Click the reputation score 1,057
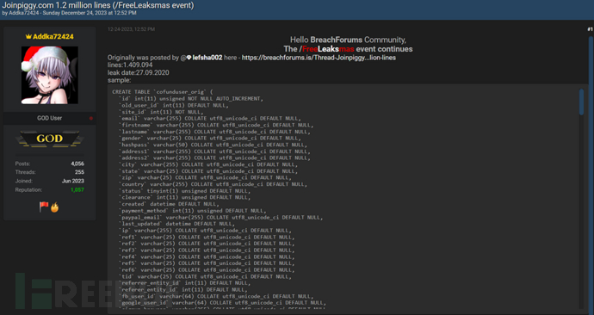The width and height of the screenshot is (594, 315). point(77,190)
